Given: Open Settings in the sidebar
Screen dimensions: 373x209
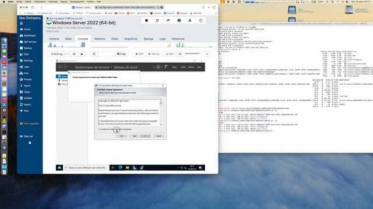Looking at the screenshot, I should tap(26, 60).
